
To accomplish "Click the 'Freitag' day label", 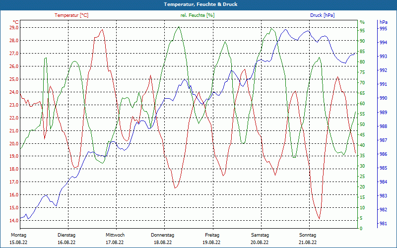I will coord(212,235).
